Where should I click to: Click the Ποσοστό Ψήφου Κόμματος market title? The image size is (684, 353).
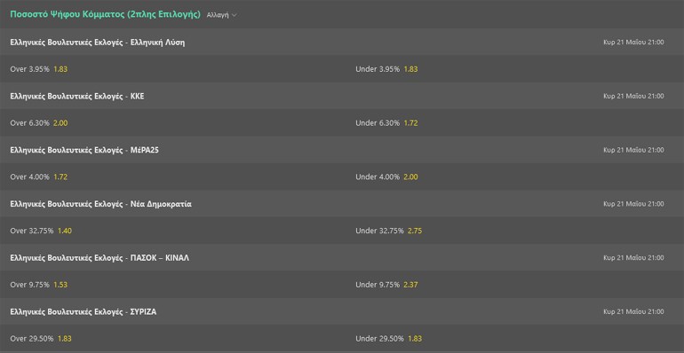coord(105,14)
